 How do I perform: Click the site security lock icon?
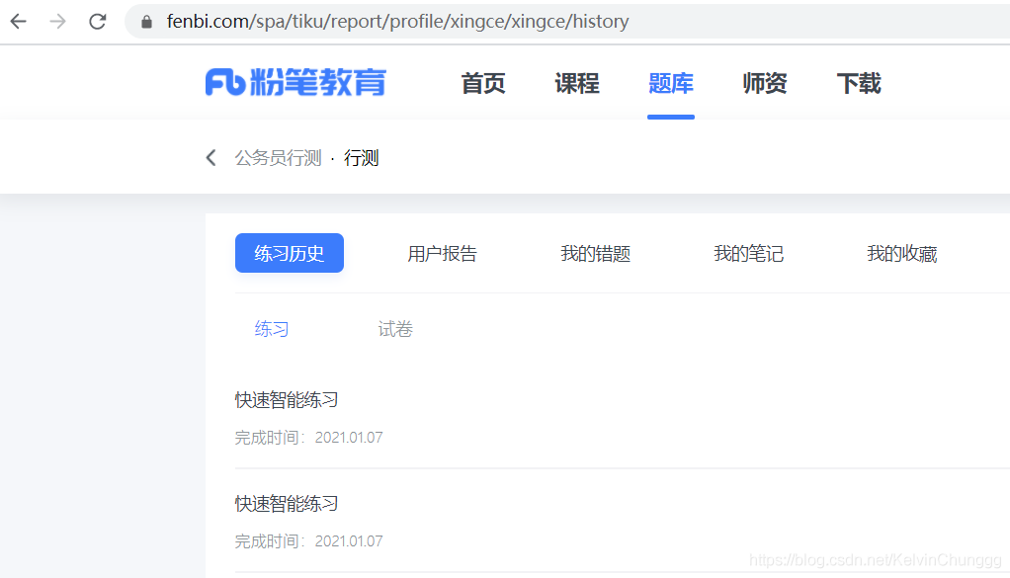145,21
